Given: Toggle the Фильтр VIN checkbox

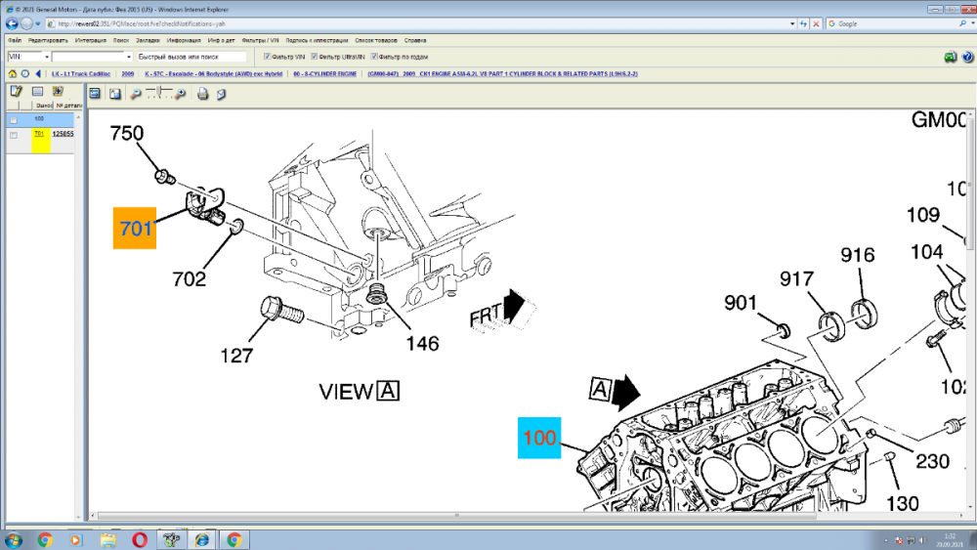Looking at the screenshot, I should coord(269,57).
